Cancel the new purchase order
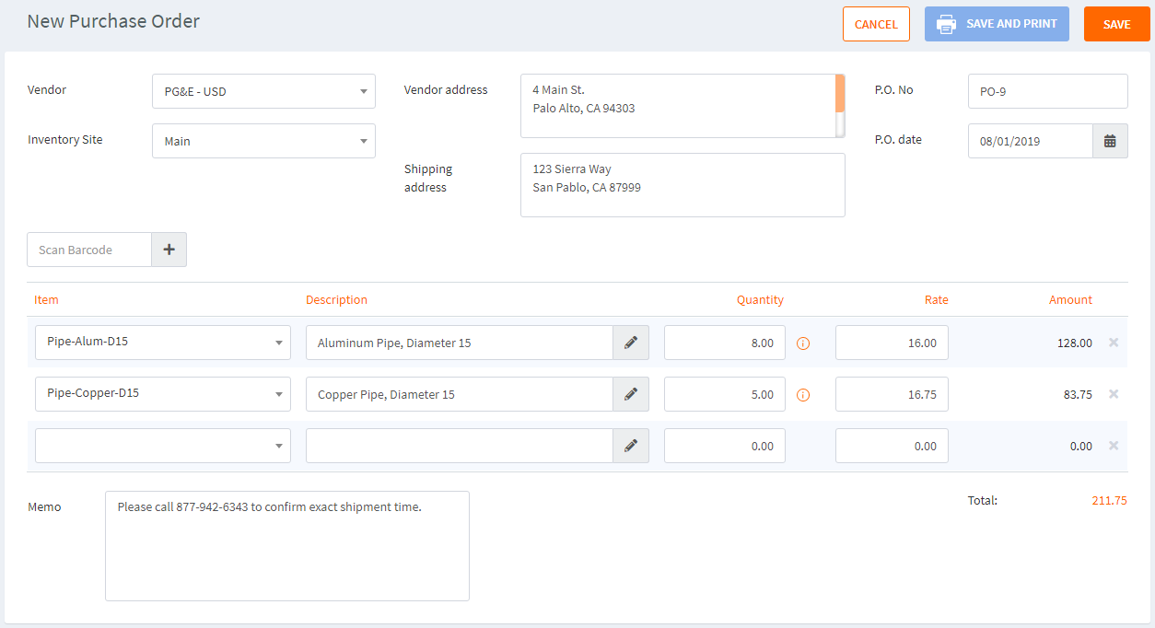Viewport: 1155px width, 628px height. [x=876, y=24]
